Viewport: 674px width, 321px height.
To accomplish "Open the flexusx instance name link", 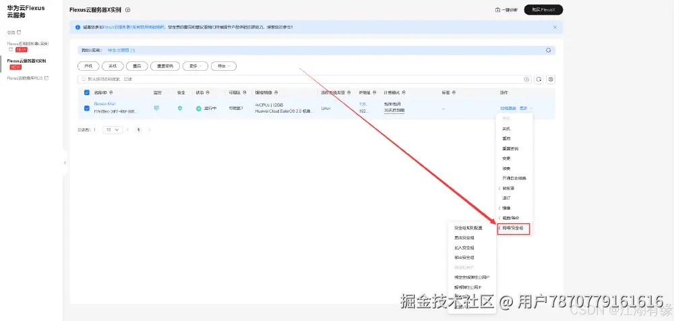I will click(105, 104).
